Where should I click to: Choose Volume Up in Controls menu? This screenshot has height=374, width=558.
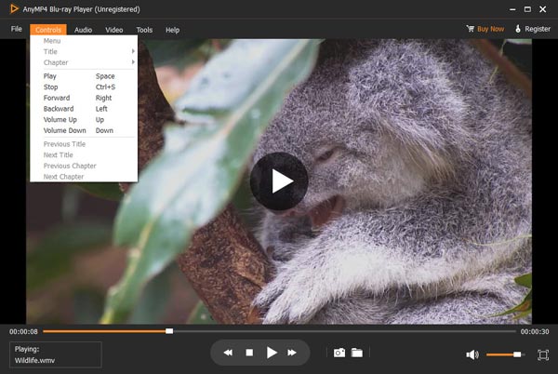pyautogui.click(x=61, y=120)
